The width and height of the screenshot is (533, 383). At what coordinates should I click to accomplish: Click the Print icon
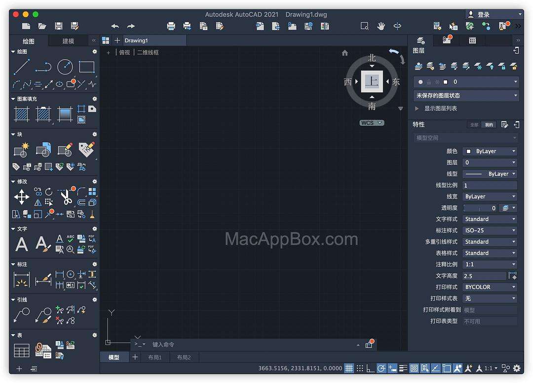tap(171, 26)
